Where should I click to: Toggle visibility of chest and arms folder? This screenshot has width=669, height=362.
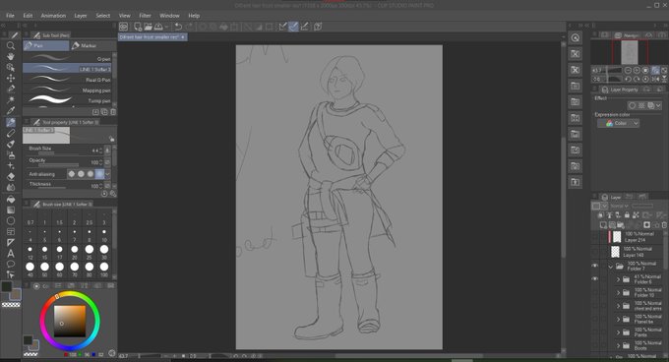click(x=595, y=306)
